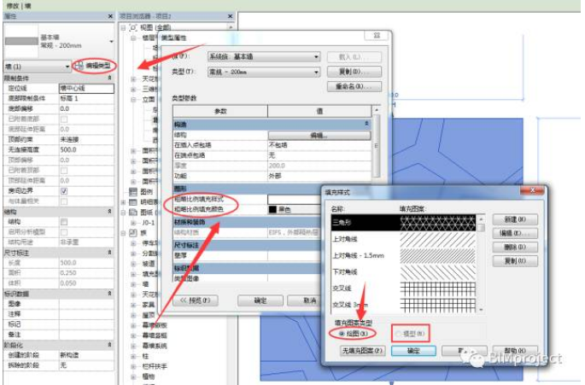Click the 新构造 phase created value
Image resolution: width=585 pixels, height=385 pixels.
click(x=86, y=355)
